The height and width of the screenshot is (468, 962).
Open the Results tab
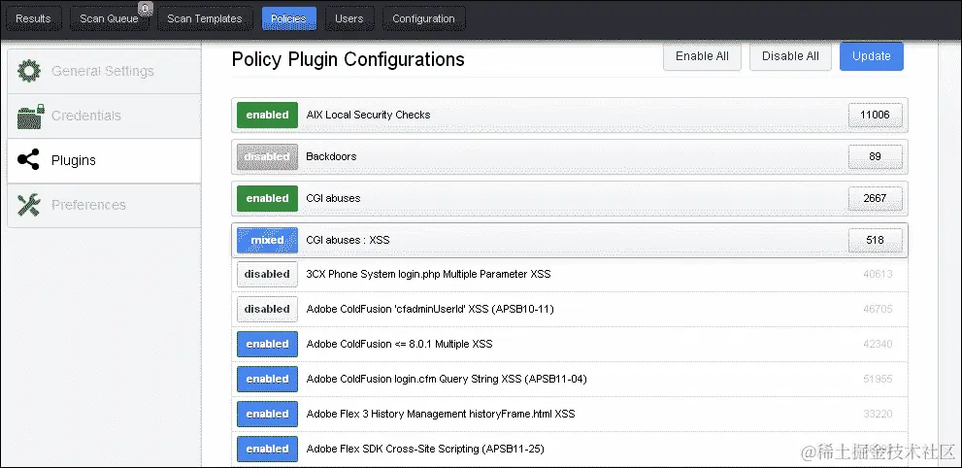pyautogui.click(x=33, y=18)
